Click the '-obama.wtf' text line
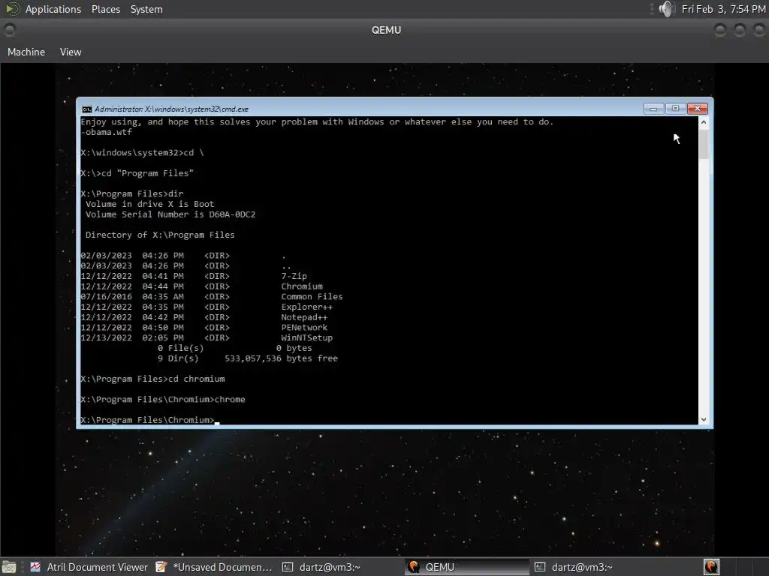 point(107,132)
